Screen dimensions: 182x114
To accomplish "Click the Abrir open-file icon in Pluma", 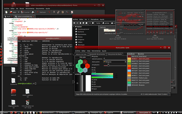I will pyautogui.click(x=11, y=12).
